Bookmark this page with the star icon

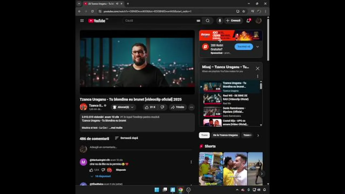(x=243, y=11)
